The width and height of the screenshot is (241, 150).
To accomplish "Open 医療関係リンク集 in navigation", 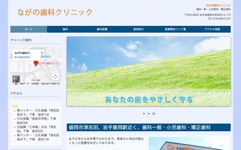I will pyautogui.click(x=175, y=29).
